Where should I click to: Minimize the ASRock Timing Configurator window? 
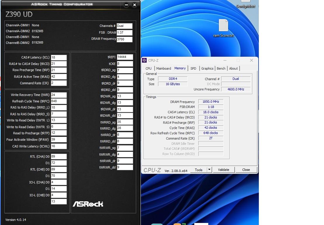(126, 5)
